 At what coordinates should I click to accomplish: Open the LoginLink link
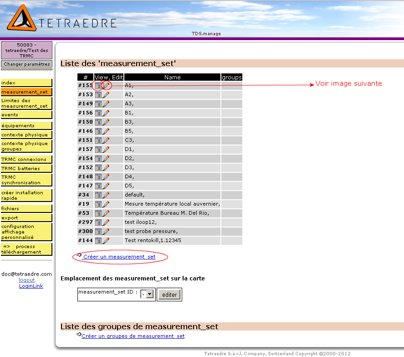[x=31, y=286]
